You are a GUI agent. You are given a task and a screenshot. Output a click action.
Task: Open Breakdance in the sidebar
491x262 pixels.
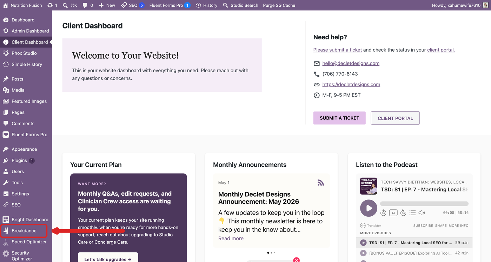tap(26, 231)
